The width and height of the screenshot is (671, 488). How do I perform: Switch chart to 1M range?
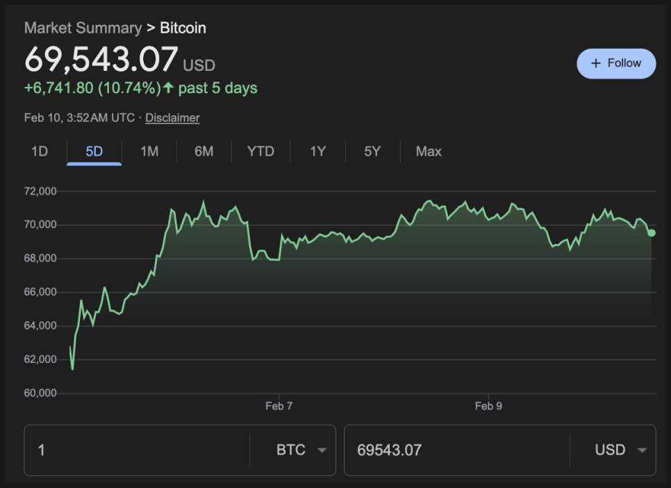tap(149, 151)
